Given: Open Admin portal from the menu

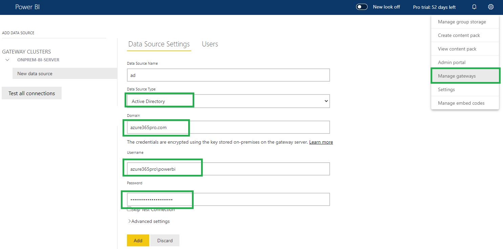Looking at the screenshot, I should (x=465, y=62).
